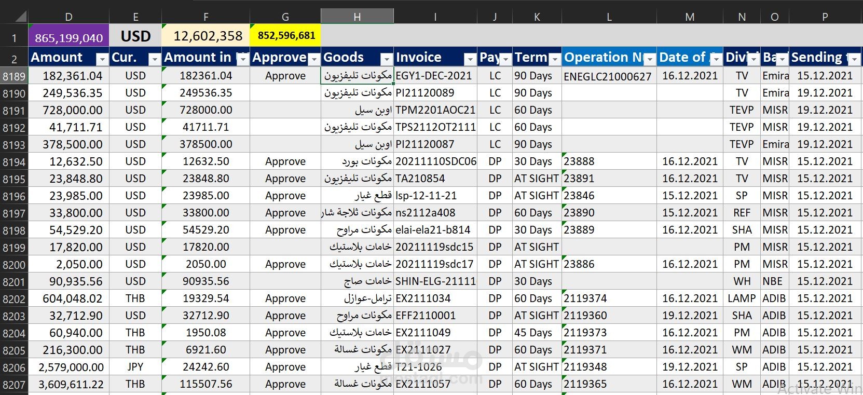Image resolution: width=863 pixels, height=395 pixels.
Task: Select amount cell 182,361.04
Action: coord(69,76)
